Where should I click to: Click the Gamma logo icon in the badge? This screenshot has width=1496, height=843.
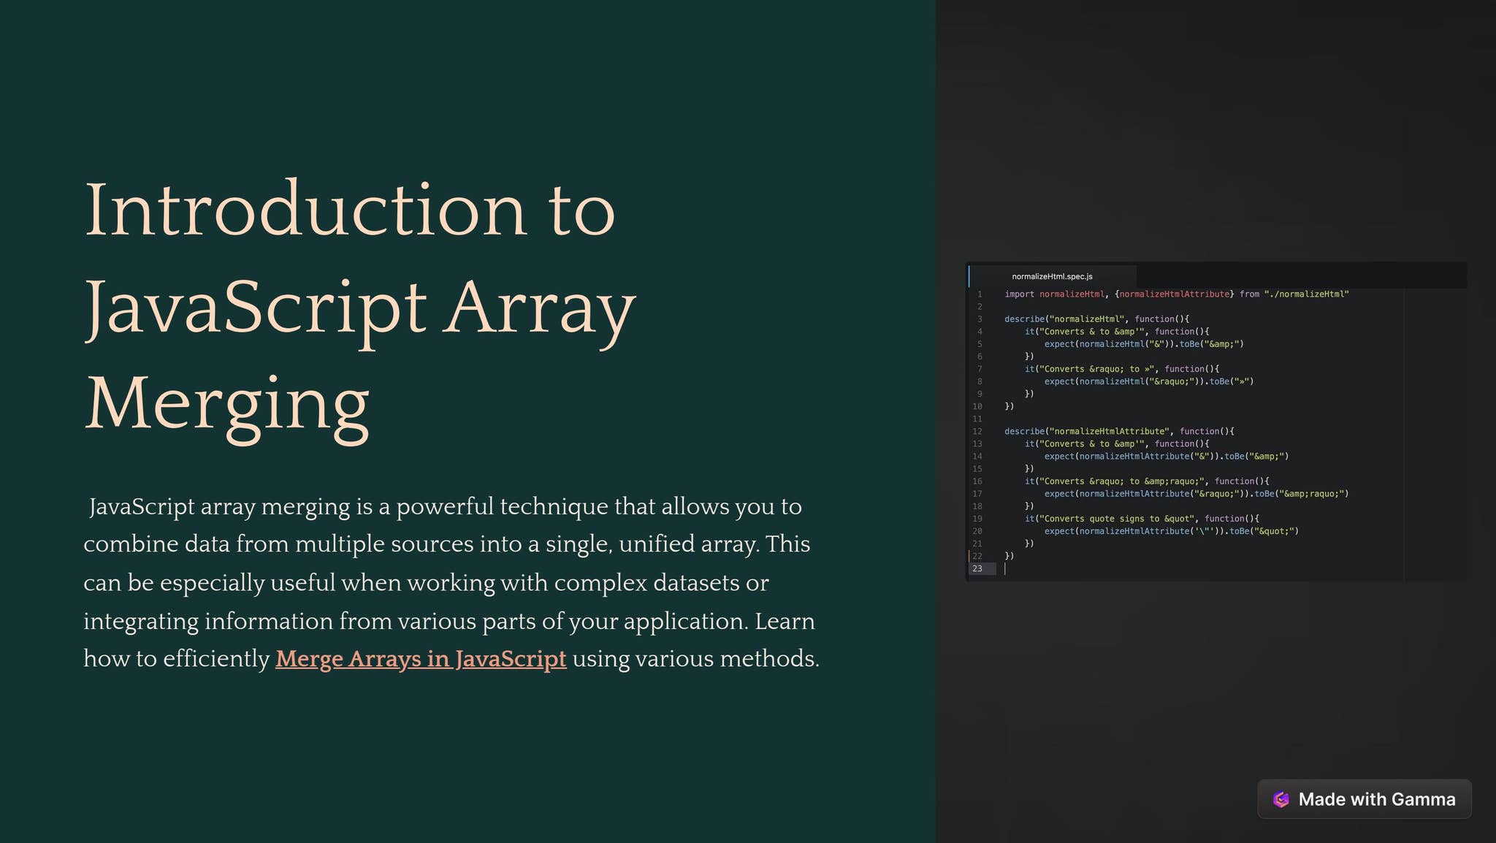pos(1283,799)
